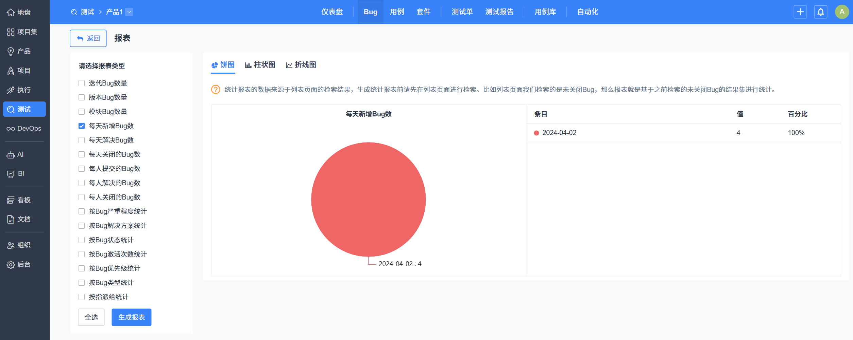Switch to the 折线图 chart tab

[301, 65]
